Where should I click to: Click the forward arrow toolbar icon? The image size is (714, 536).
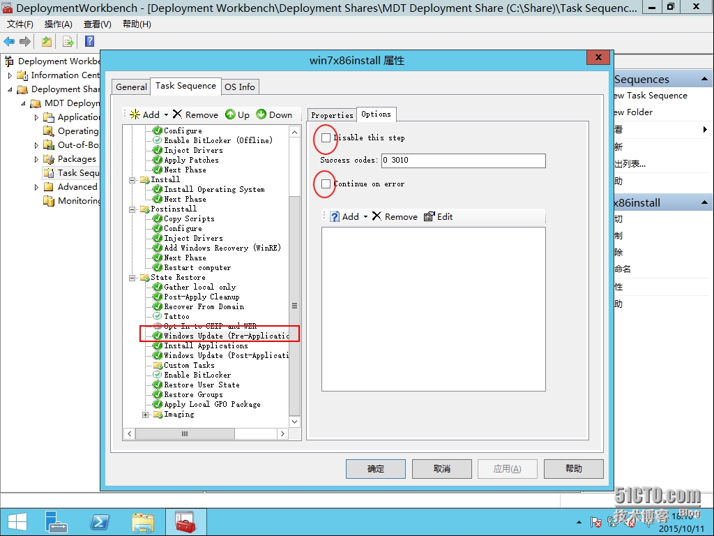25,41
